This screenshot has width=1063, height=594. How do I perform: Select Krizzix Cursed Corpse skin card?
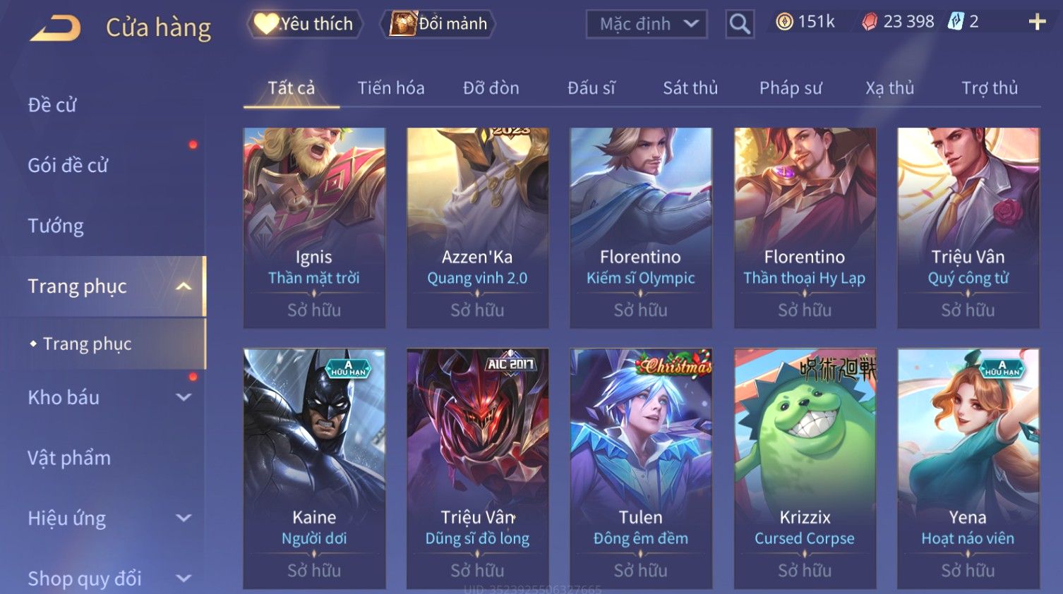click(805, 468)
